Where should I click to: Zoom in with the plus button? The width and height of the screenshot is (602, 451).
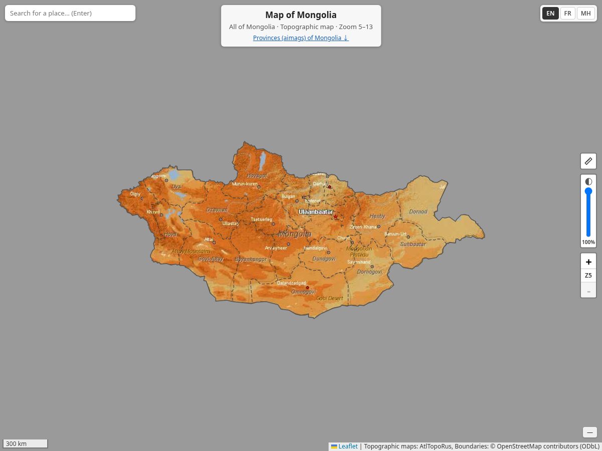coord(588,262)
